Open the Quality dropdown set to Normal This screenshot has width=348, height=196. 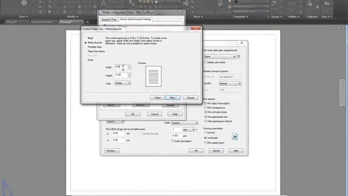click(x=230, y=83)
